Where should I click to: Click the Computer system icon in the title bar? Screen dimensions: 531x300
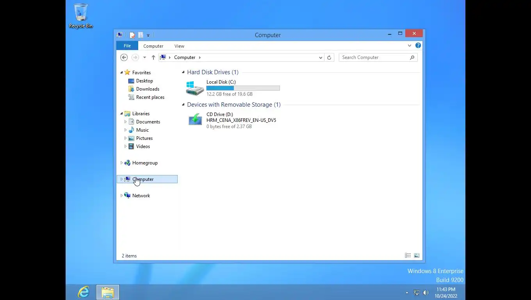coord(119,35)
